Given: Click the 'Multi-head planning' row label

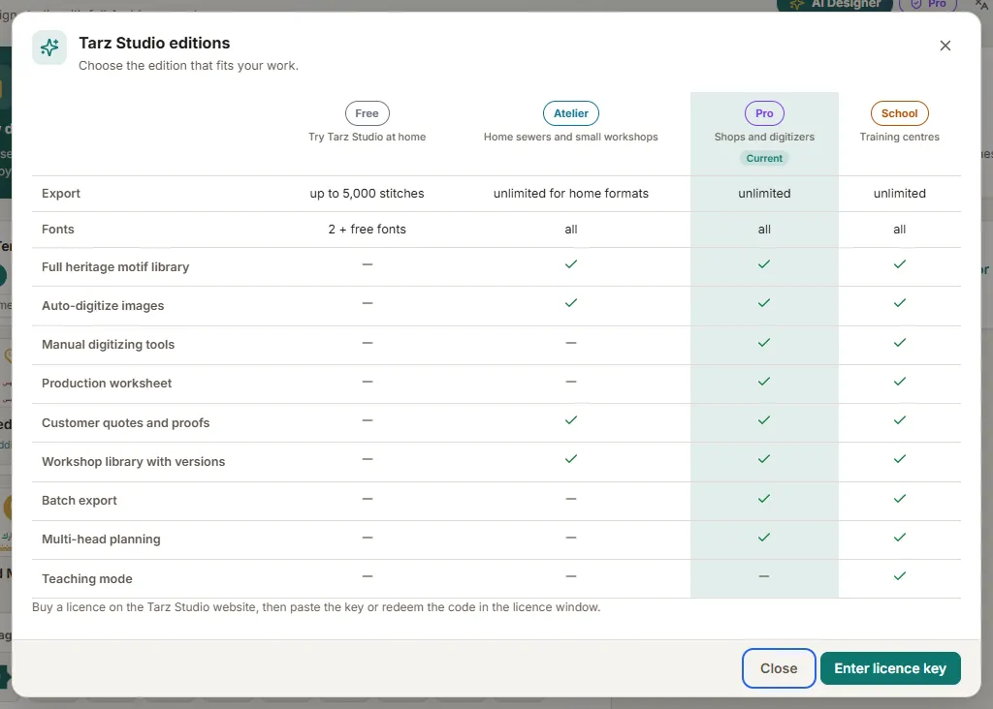Looking at the screenshot, I should tap(101, 539).
